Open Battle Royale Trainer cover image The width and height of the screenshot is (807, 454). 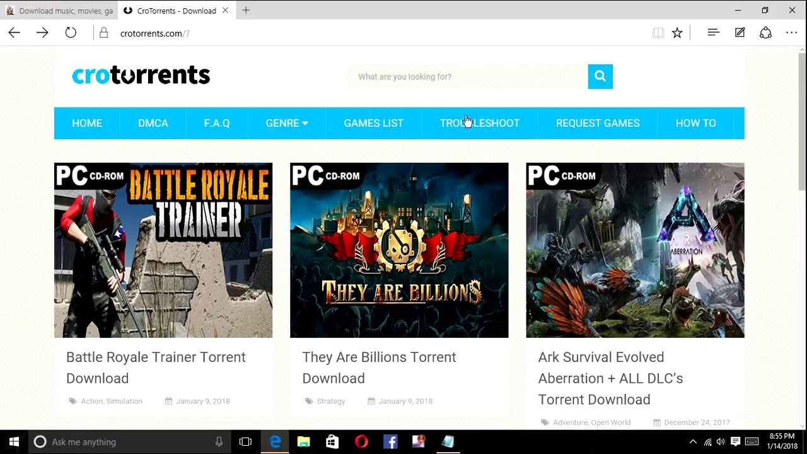[163, 250]
